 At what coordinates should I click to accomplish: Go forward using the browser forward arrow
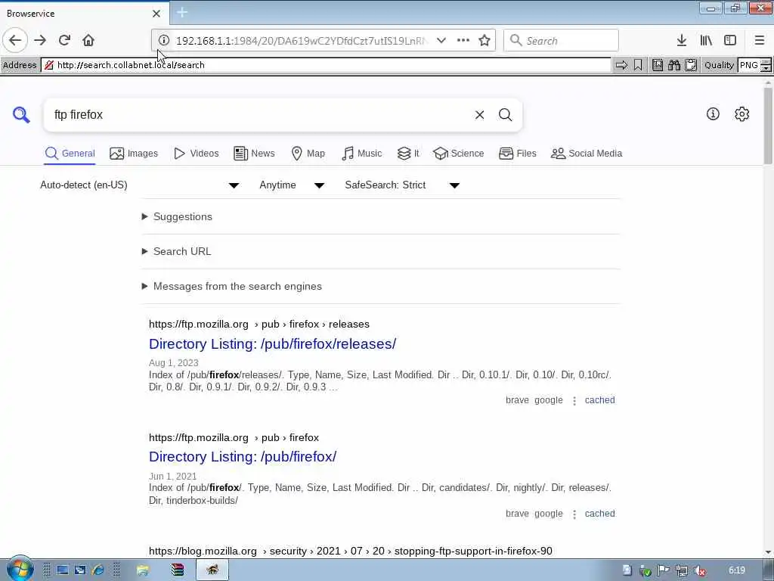coord(40,41)
